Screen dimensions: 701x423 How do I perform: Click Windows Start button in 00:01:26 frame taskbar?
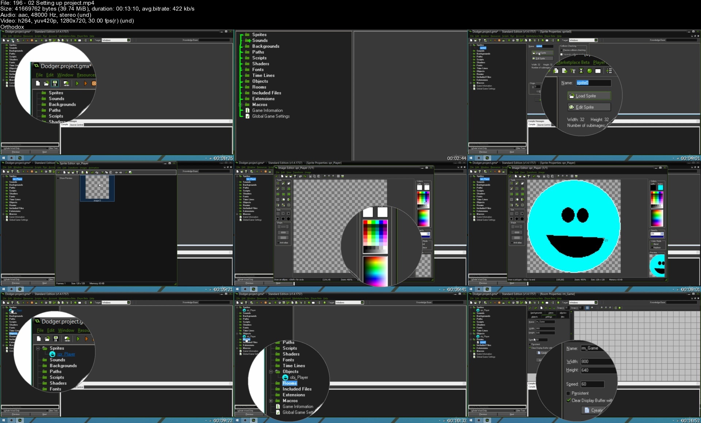coord(4,158)
